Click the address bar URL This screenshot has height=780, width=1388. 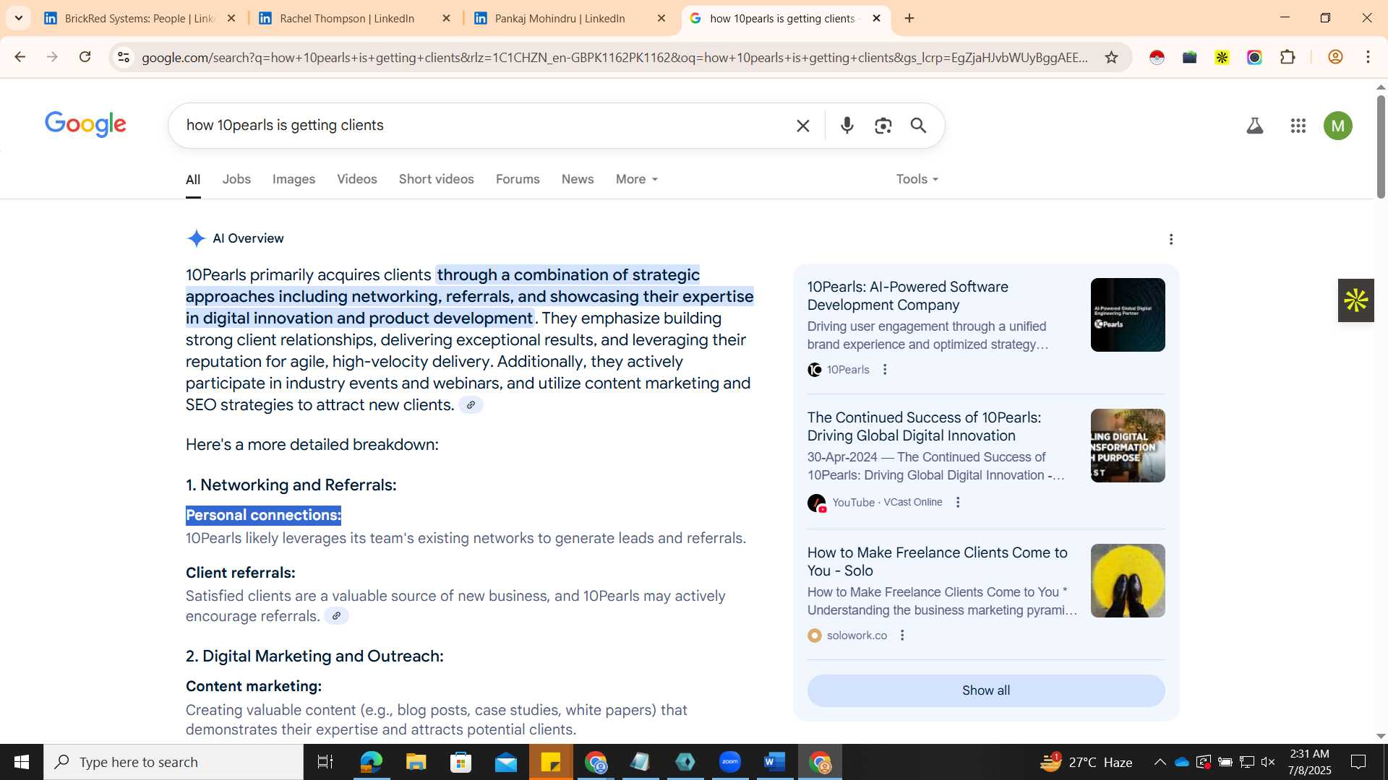pos(614,57)
